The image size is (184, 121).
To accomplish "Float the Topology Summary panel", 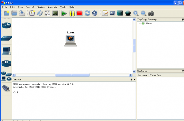I will tap(183, 19).
